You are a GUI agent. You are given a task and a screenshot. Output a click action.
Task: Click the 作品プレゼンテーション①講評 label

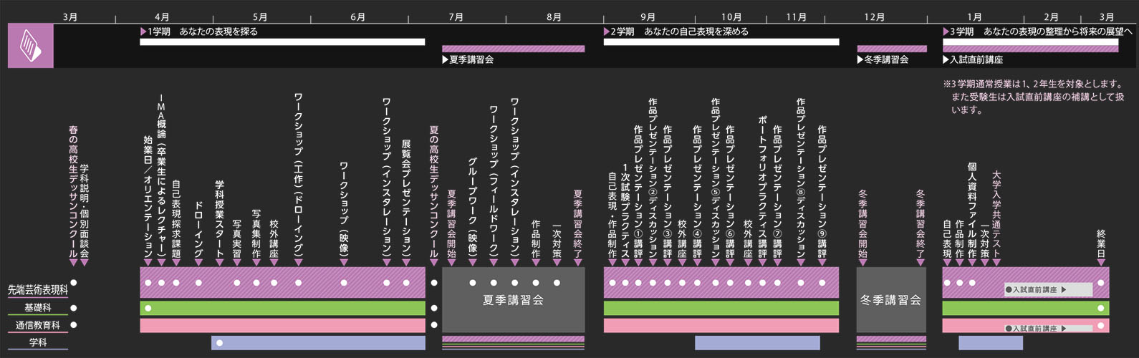(x=638, y=192)
